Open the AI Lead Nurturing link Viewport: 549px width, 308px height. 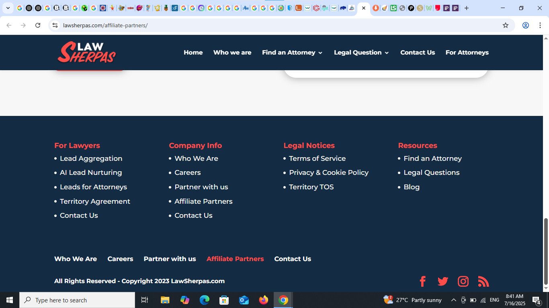[x=91, y=172]
